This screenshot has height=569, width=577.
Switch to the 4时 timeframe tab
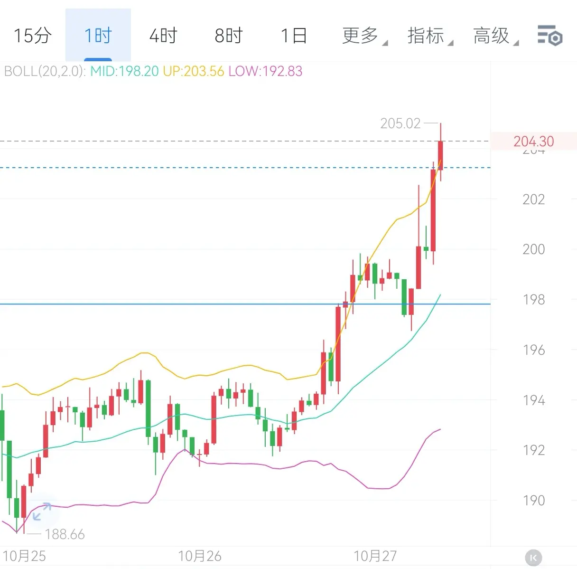tap(163, 36)
